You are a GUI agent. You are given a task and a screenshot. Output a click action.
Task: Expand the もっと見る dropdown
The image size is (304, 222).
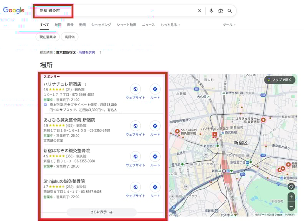tap(170, 25)
